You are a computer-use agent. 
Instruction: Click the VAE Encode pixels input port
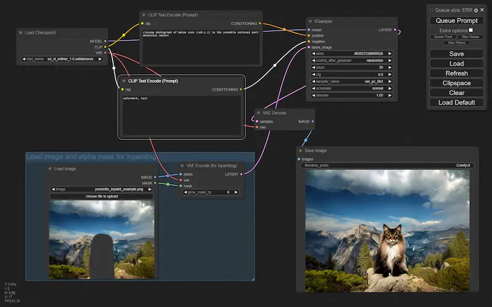click(x=181, y=174)
